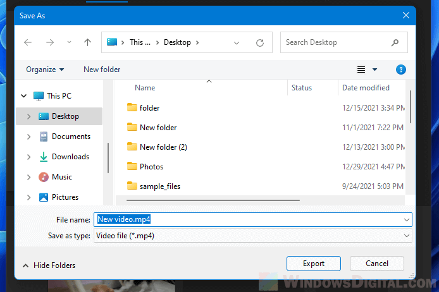Click the File name input field
Viewport: 439px width, 292px height.
[x=253, y=219]
